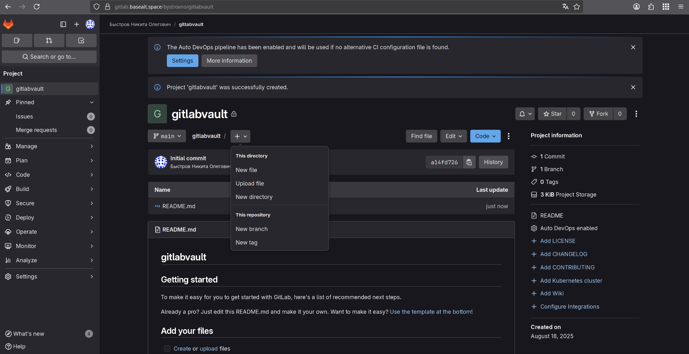Open README.md file in table
Image resolution: width=689 pixels, height=354 pixels.
click(x=179, y=206)
